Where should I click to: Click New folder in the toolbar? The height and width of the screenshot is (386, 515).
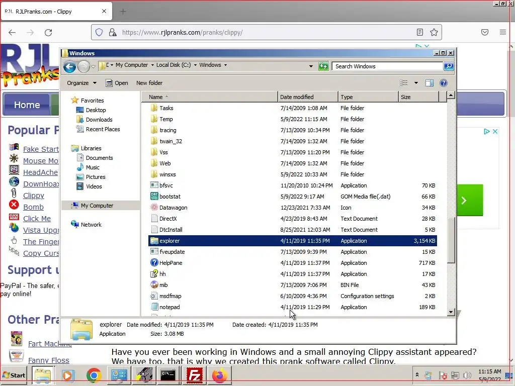(149, 83)
